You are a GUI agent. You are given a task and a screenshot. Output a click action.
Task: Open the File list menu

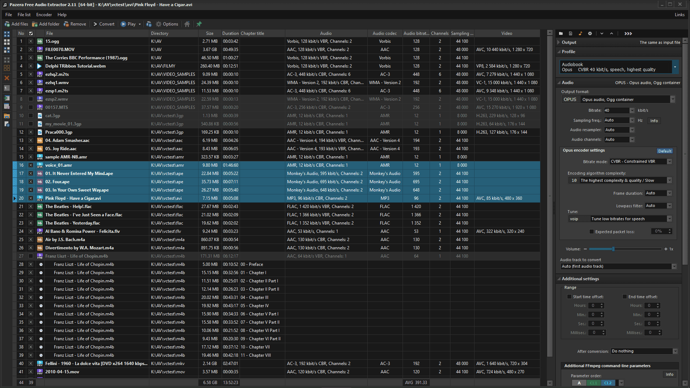24,15
